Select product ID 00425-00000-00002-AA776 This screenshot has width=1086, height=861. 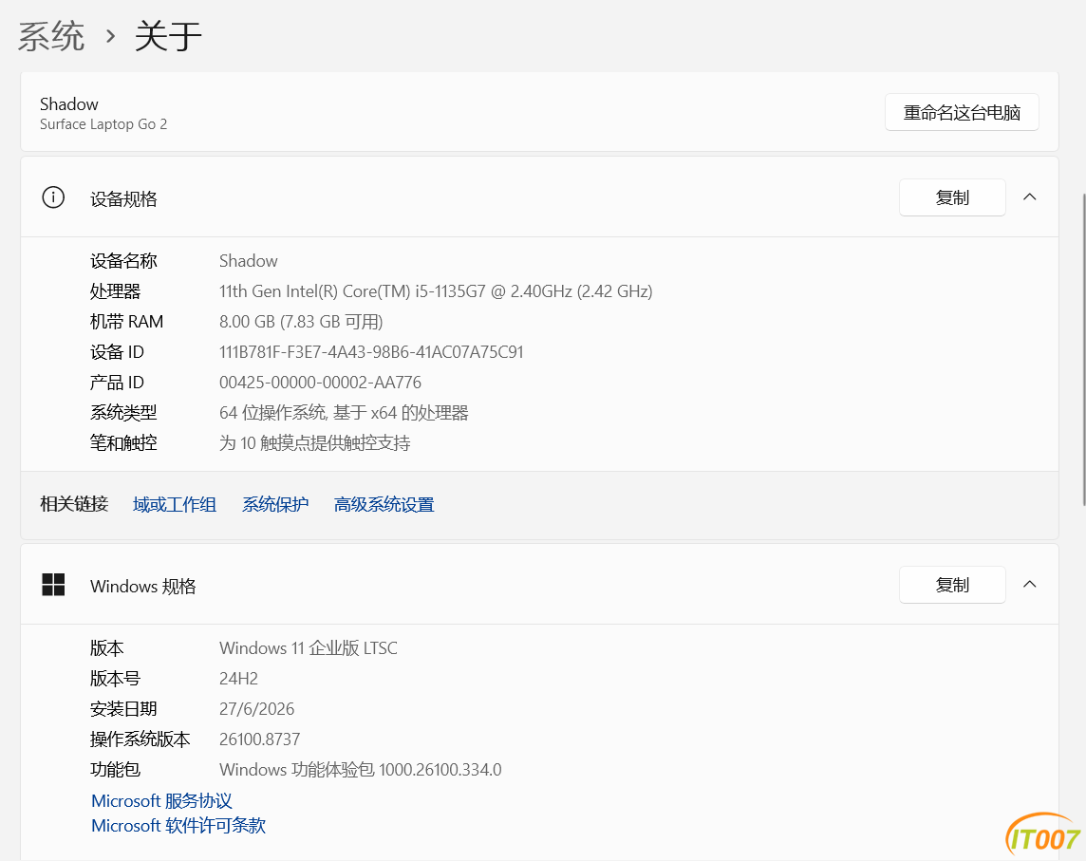[x=320, y=383]
